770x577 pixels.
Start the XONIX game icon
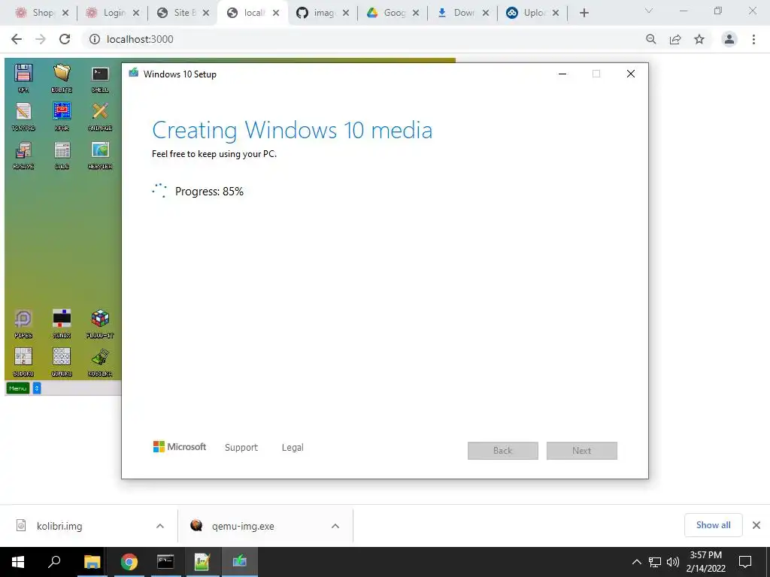point(62,319)
